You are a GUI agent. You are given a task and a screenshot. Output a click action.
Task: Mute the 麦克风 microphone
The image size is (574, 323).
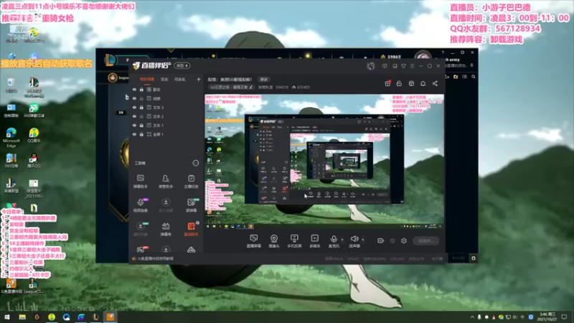coord(334,241)
